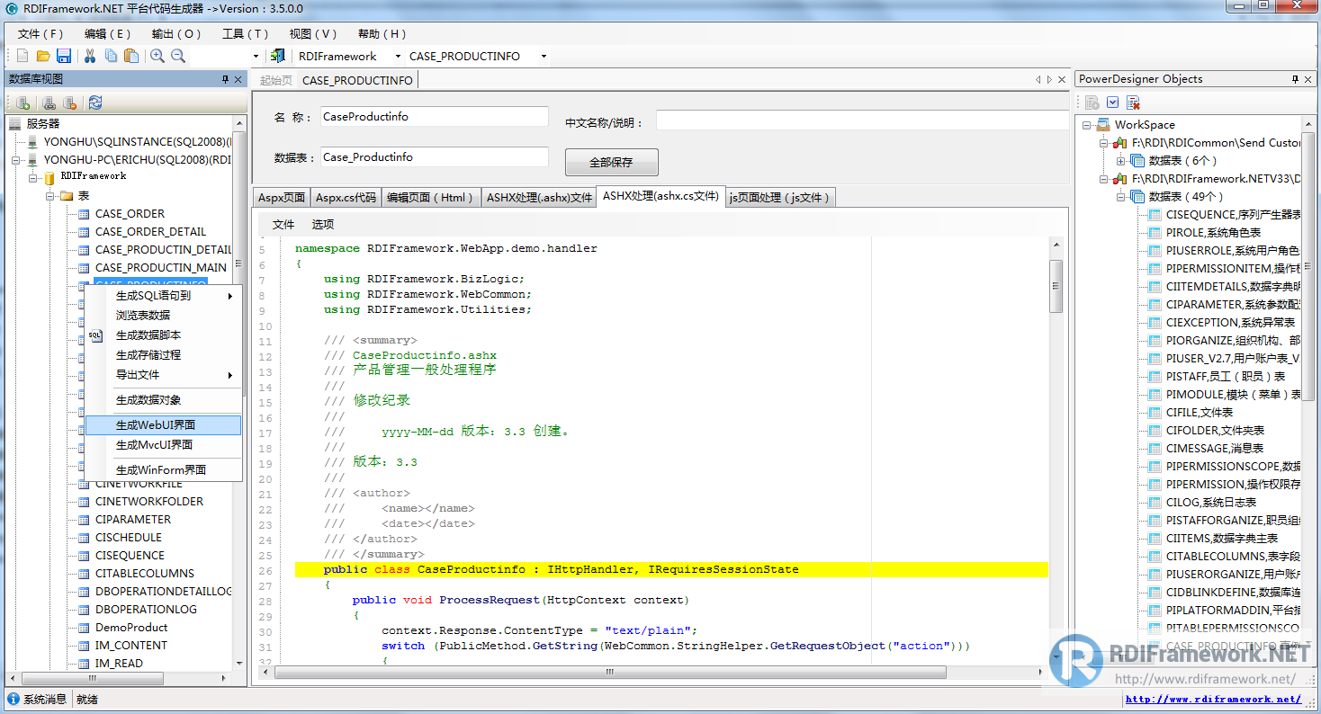Switch to ASHX处理(.ashx)文件 tab
The width and height of the screenshot is (1321, 714).
[x=539, y=198]
